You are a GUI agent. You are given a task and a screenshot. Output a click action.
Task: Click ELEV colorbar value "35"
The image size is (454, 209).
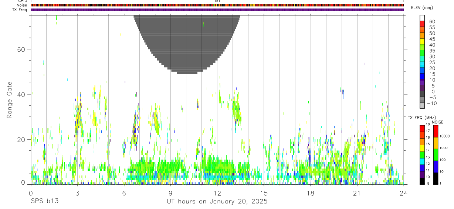tap(432, 51)
